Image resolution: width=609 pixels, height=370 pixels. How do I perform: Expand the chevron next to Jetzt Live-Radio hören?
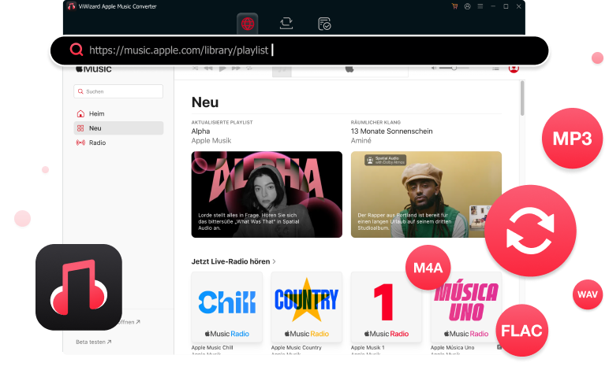(275, 261)
